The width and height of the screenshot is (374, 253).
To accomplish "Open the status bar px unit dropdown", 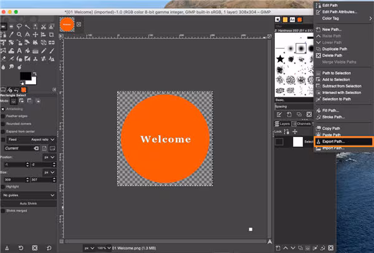I will [89, 248].
